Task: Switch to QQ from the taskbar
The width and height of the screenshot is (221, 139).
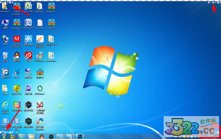Action: pyautogui.click(x=41, y=136)
